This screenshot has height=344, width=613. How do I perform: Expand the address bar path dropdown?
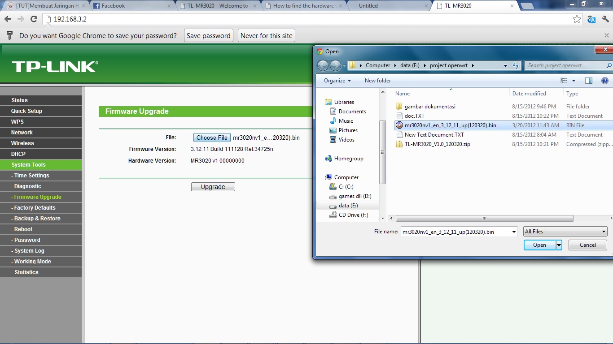pyautogui.click(x=506, y=65)
